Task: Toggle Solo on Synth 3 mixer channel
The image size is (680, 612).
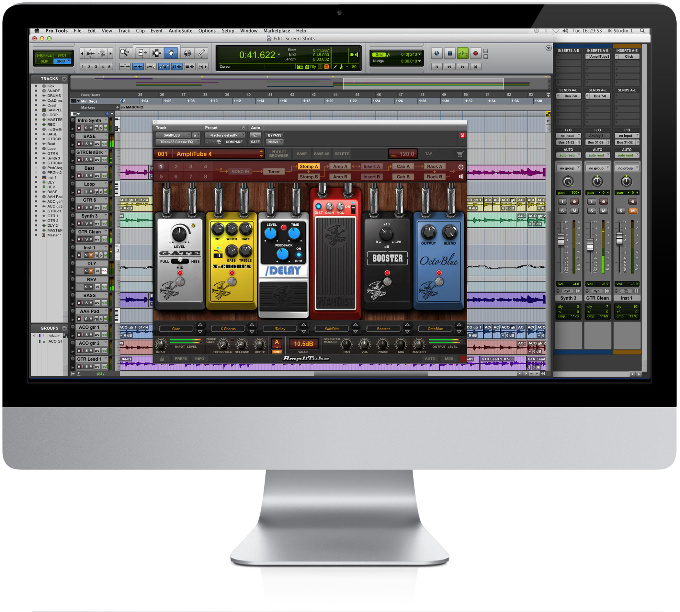Action: click(562, 211)
